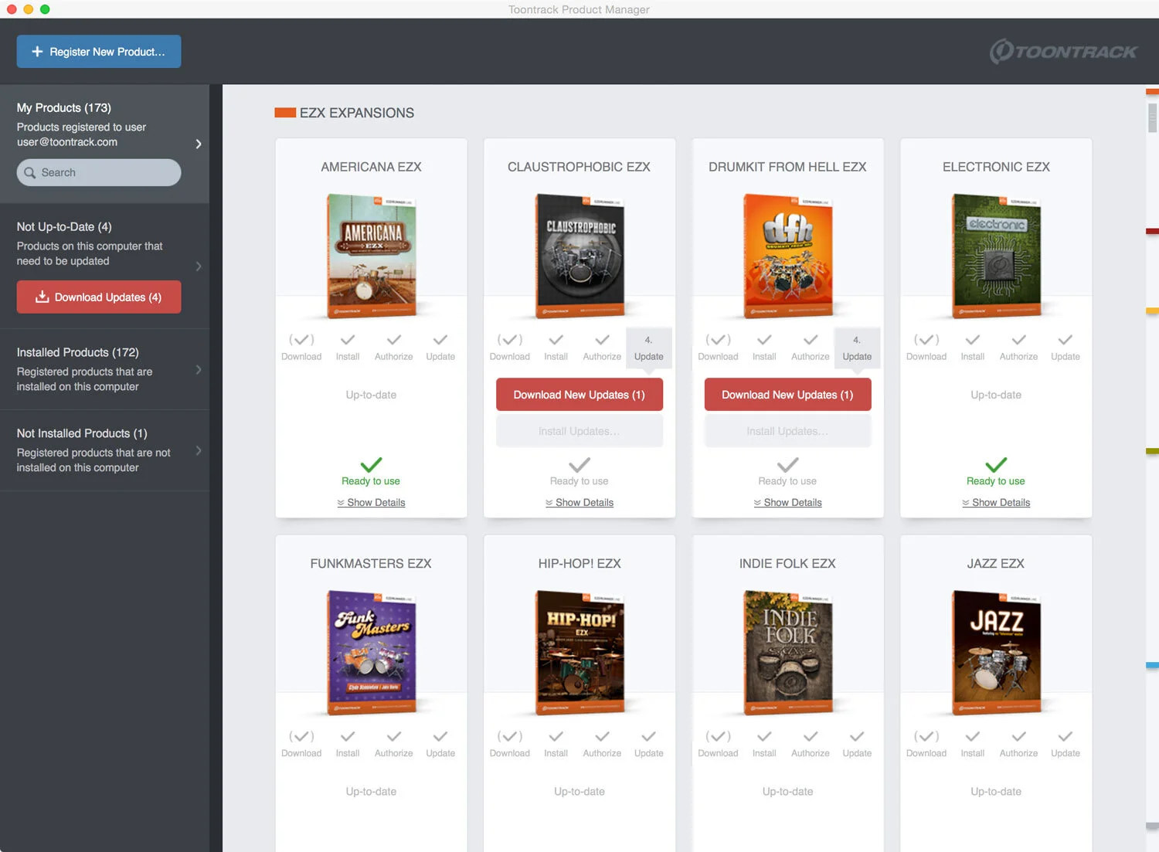Click Claustrophobic EZX Authorize step checkmark

603,340
